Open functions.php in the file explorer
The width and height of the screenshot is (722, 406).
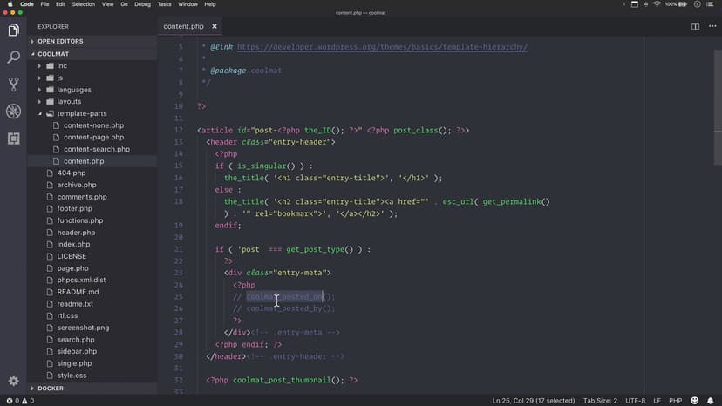point(75,220)
